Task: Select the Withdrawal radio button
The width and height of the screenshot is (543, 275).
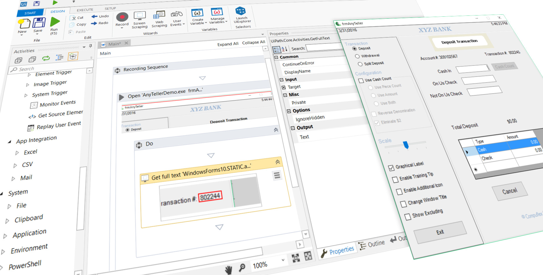Action: click(x=357, y=56)
